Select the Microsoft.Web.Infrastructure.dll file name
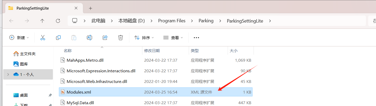Screen dimensions: 376x106 tap(97, 81)
